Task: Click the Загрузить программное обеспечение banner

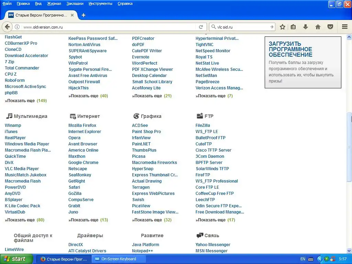Action: point(303,62)
